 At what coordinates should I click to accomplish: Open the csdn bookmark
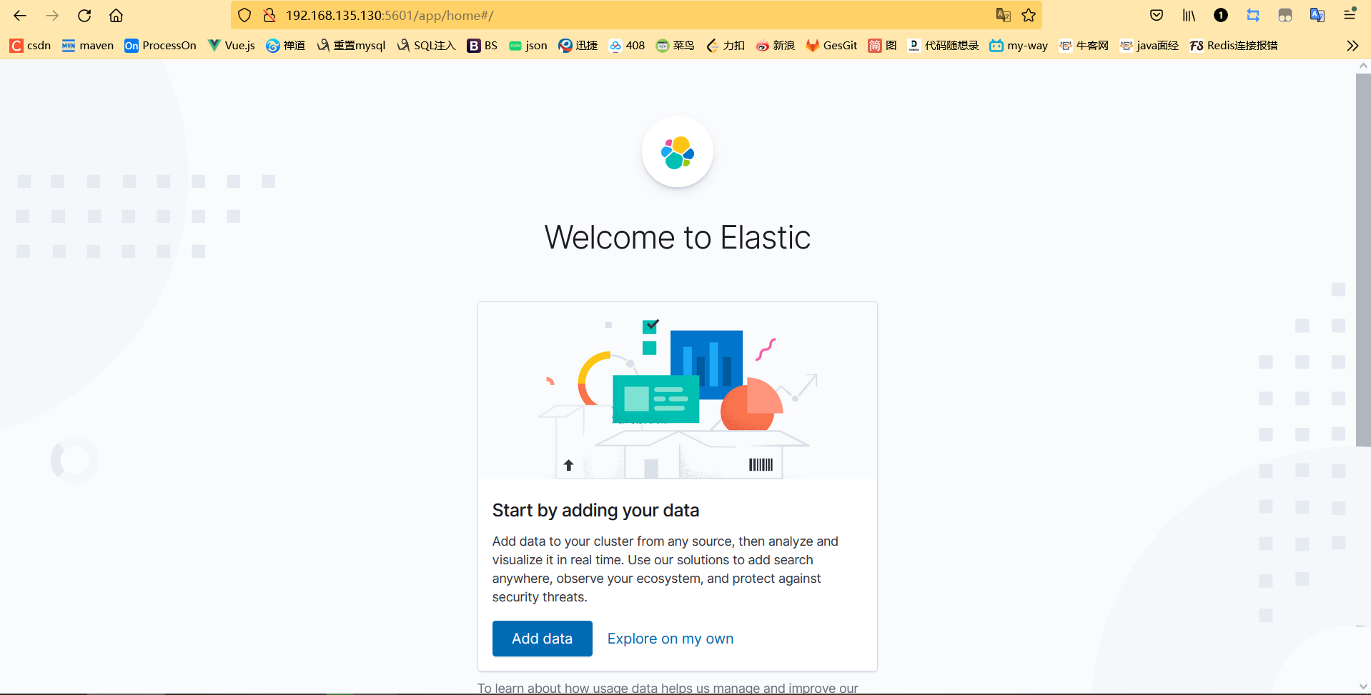point(31,46)
